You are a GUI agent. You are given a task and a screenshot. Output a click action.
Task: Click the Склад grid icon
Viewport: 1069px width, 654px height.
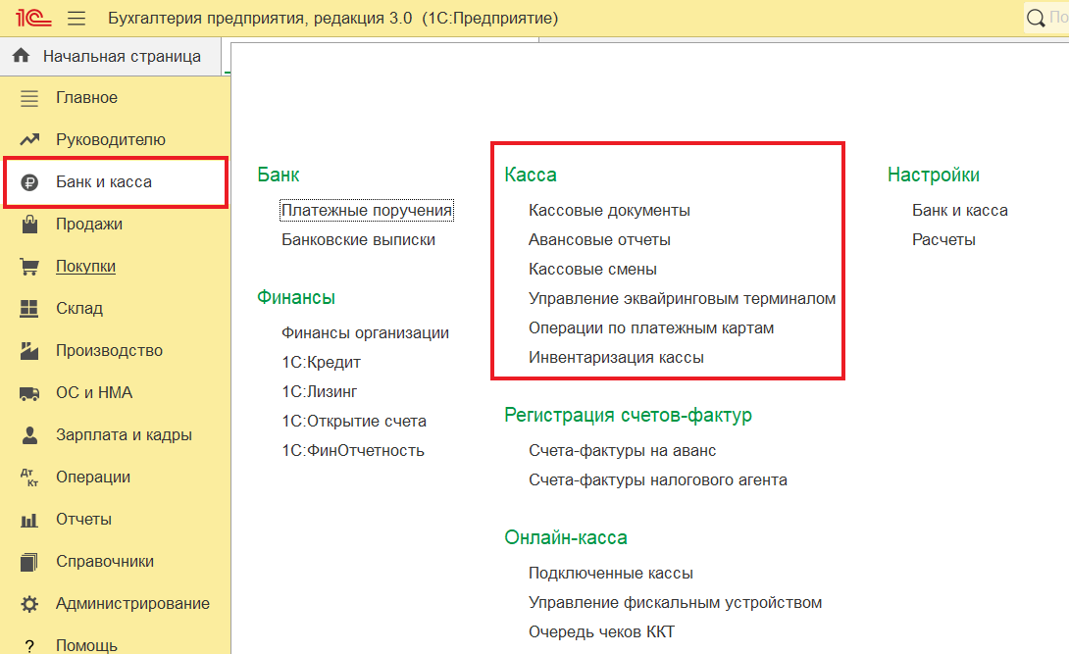29,309
